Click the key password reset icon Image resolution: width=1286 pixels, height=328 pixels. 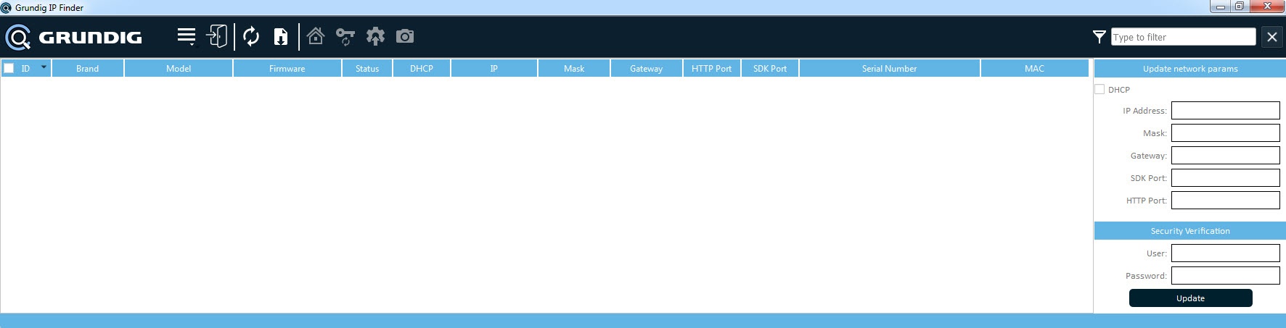345,36
